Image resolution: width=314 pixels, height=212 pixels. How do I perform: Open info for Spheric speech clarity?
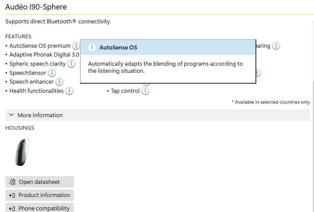pyautogui.click(x=71, y=64)
